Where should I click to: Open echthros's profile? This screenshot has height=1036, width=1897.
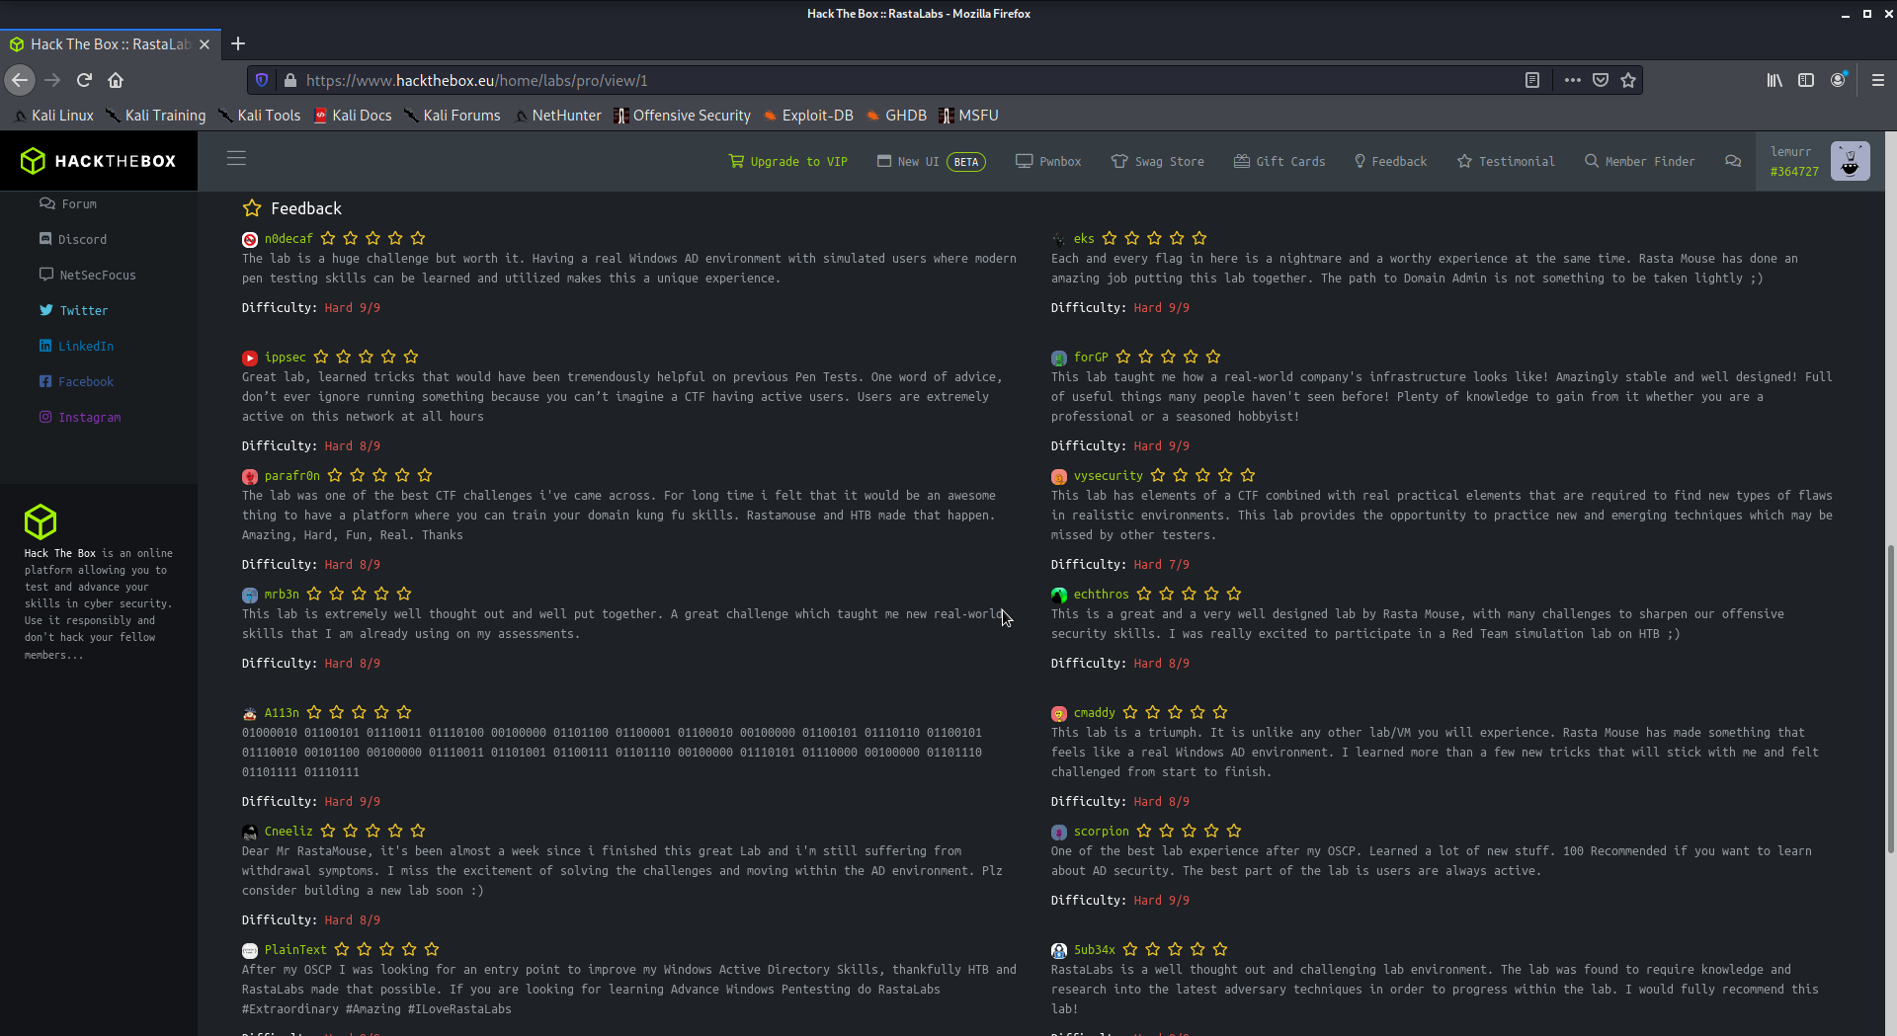(1101, 595)
